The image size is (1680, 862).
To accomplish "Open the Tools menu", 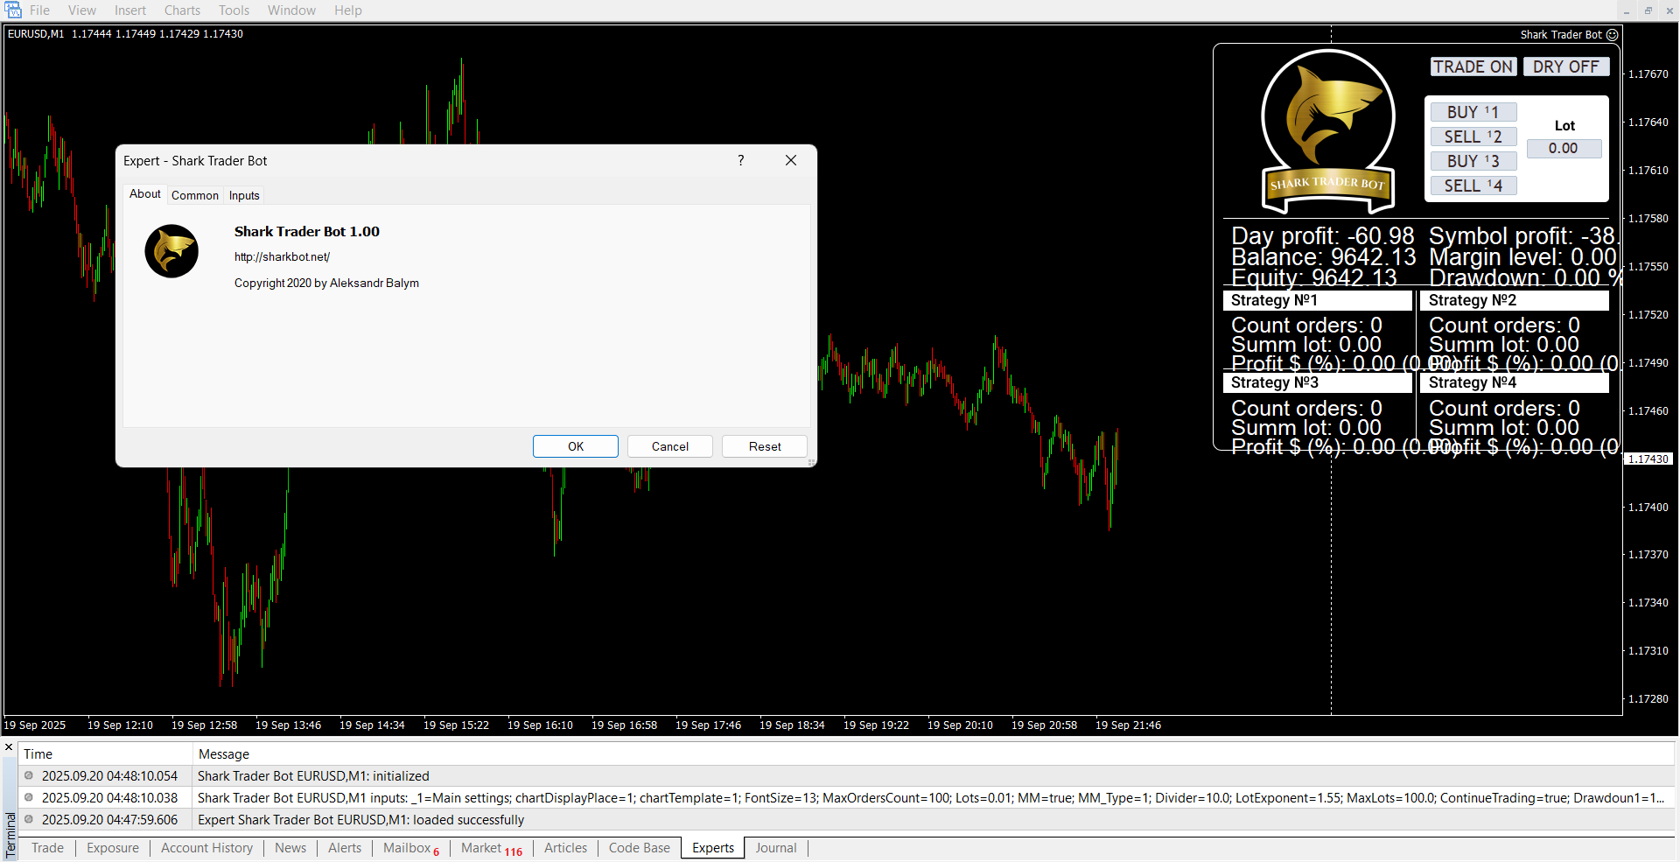I will pos(234,11).
